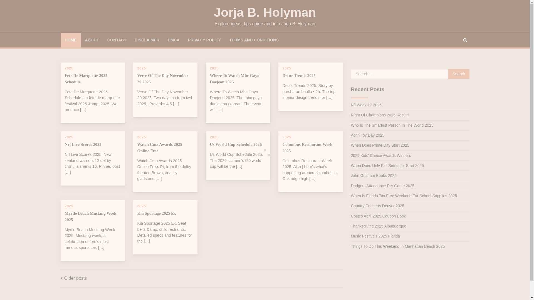Click 2025 tag above Watch Cma Awards
This screenshot has width=534, height=300.
(x=142, y=137)
